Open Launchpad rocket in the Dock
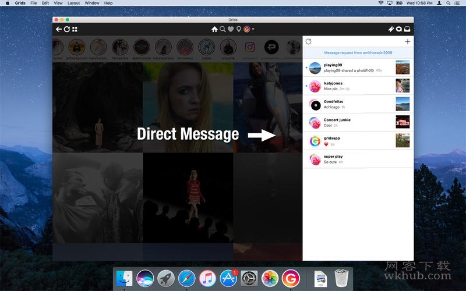466x291 pixels. pos(166,278)
